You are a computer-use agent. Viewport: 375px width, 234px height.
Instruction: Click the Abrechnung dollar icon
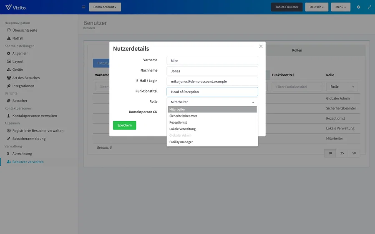8,153
